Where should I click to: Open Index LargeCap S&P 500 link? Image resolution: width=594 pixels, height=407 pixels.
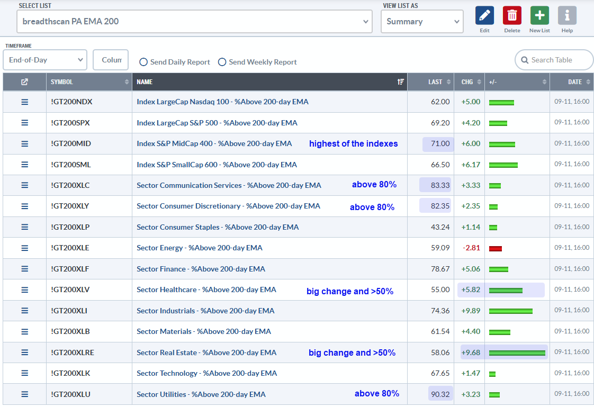point(217,123)
